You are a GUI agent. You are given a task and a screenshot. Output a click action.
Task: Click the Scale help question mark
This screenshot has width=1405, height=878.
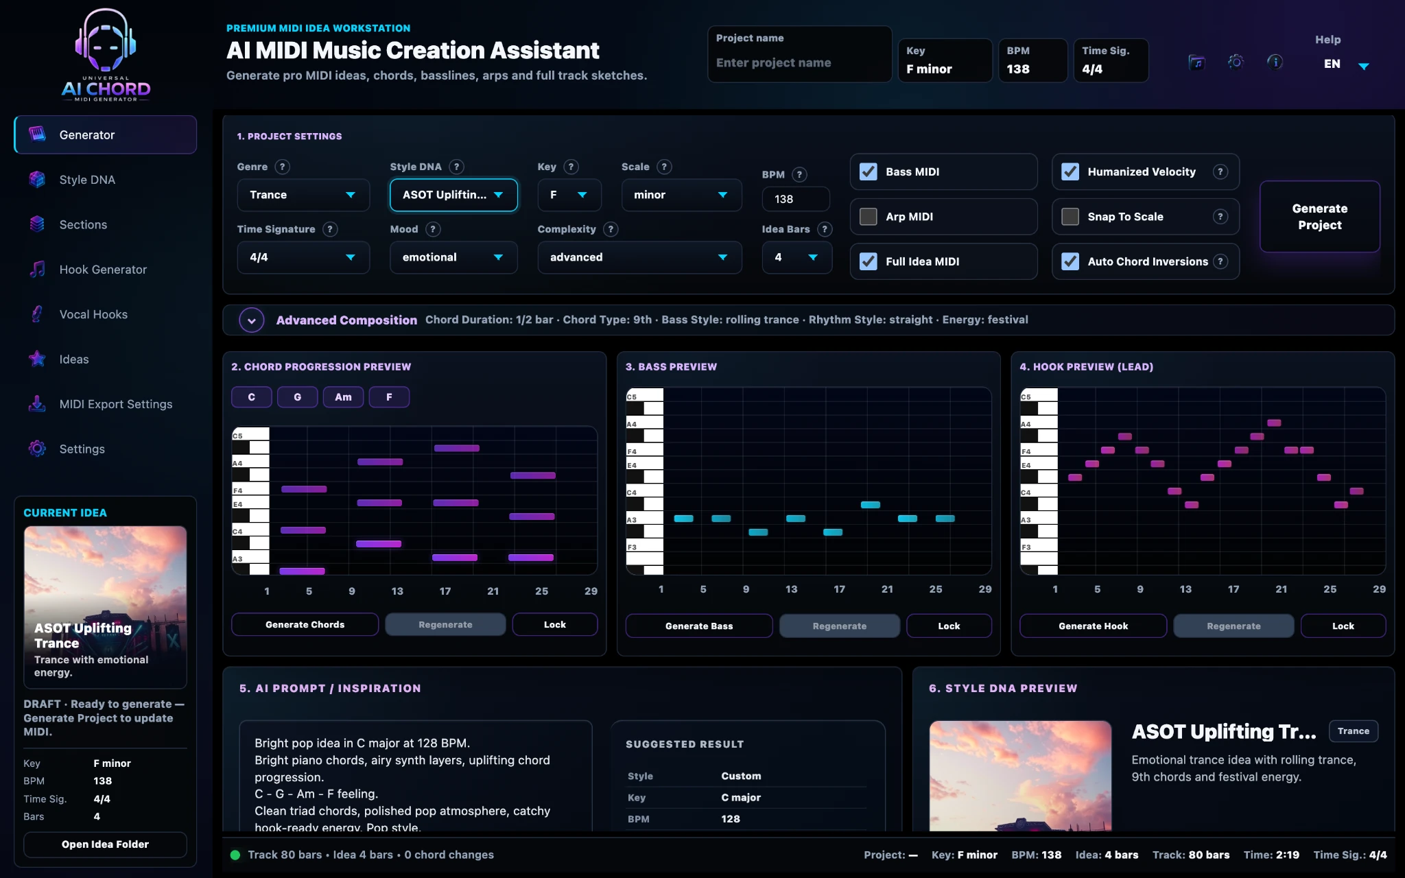(664, 167)
